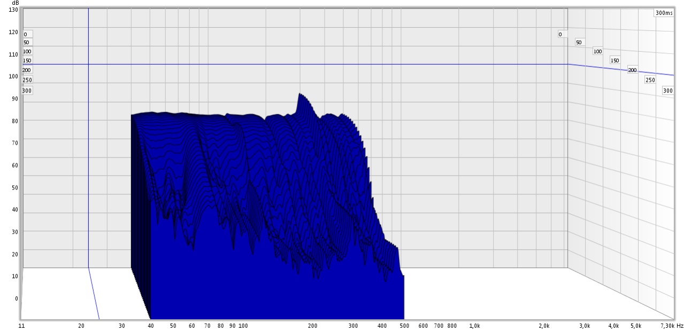The image size is (684, 331).
Task: Select the 300 ms marker on the left time scale
Action: 27,91
